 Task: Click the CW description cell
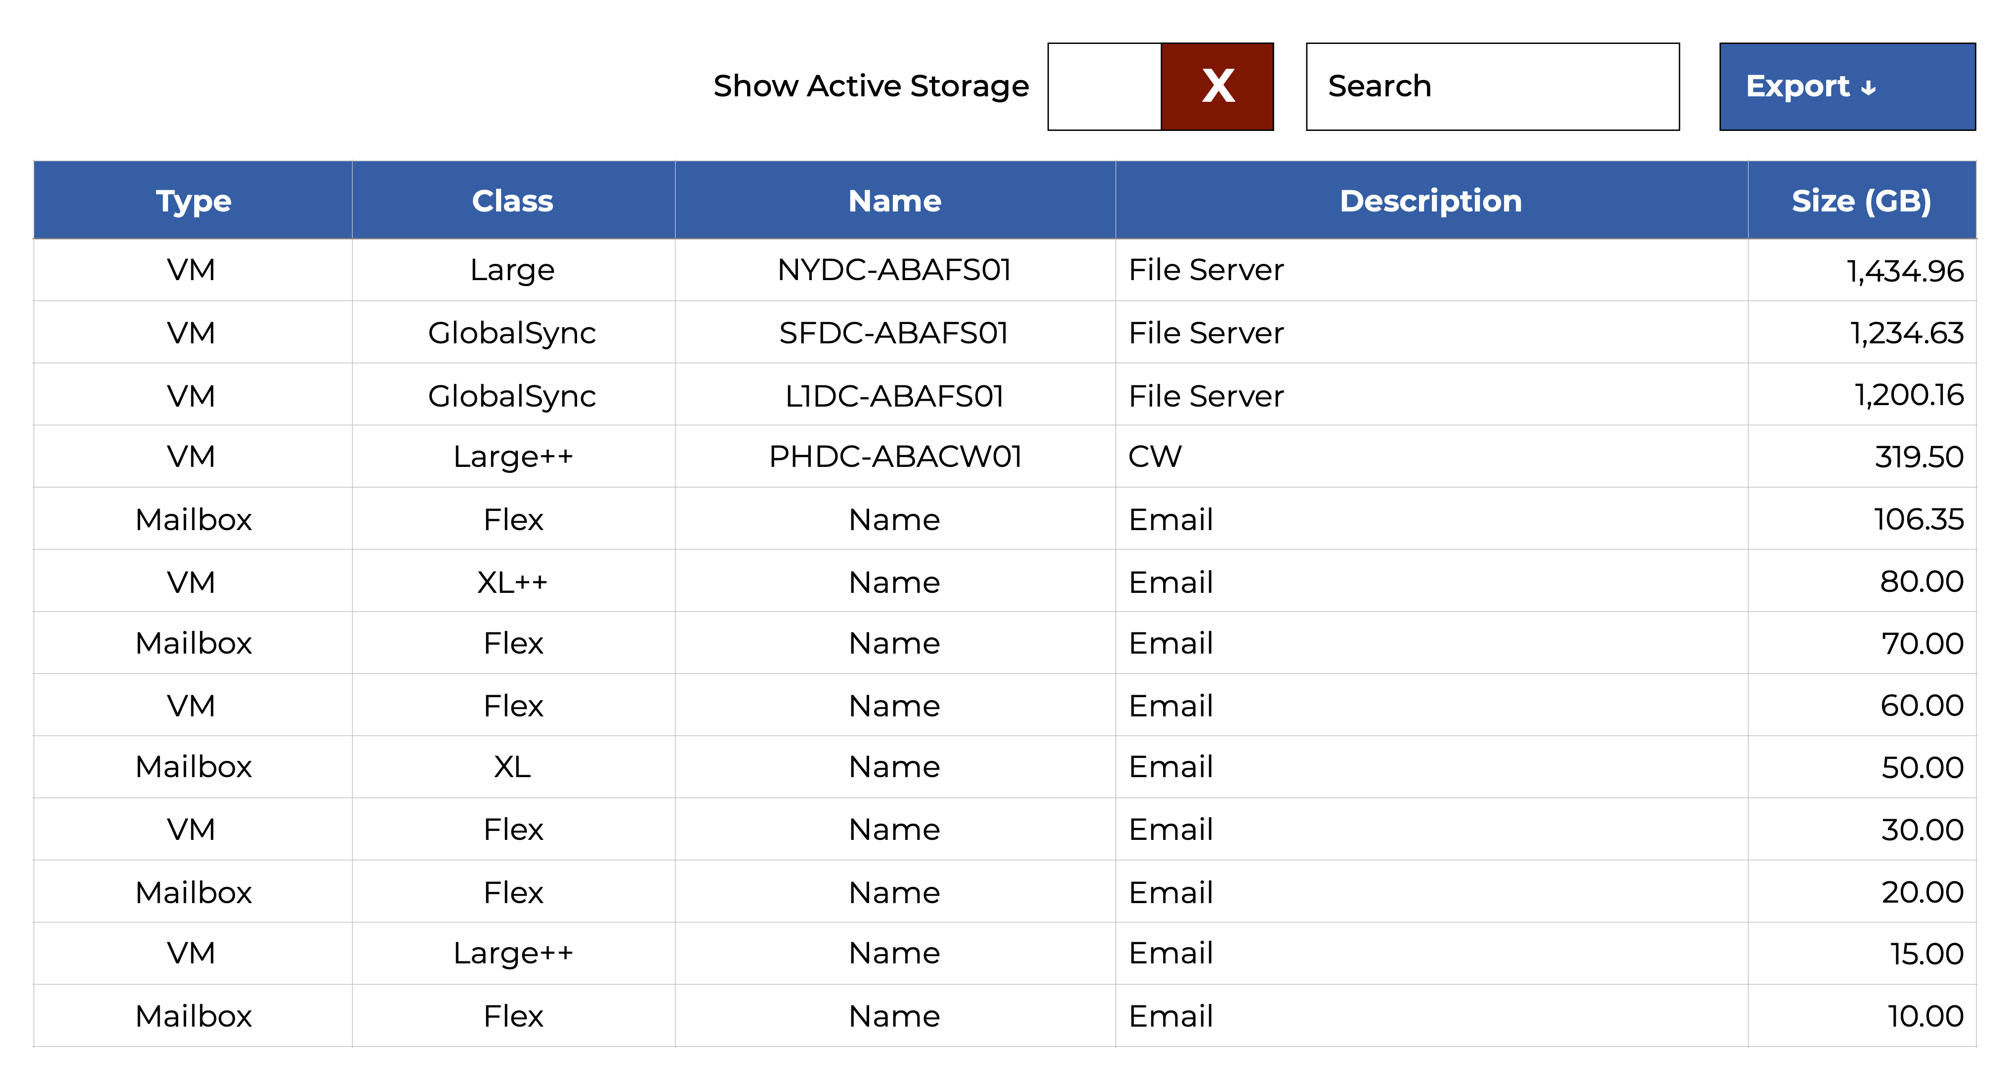pos(1155,457)
